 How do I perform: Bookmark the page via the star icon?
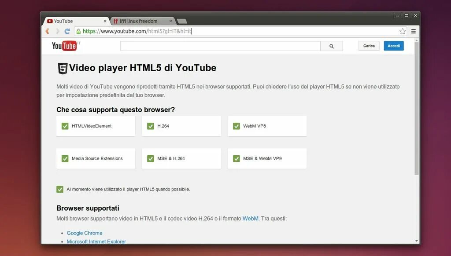click(x=402, y=31)
